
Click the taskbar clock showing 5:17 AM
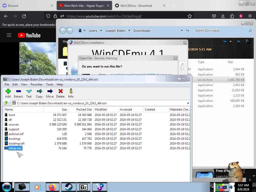coord(243,187)
